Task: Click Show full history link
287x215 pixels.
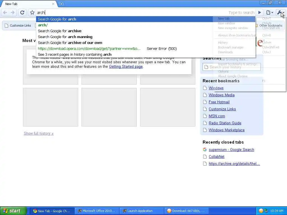Action: tap(39, 134)
